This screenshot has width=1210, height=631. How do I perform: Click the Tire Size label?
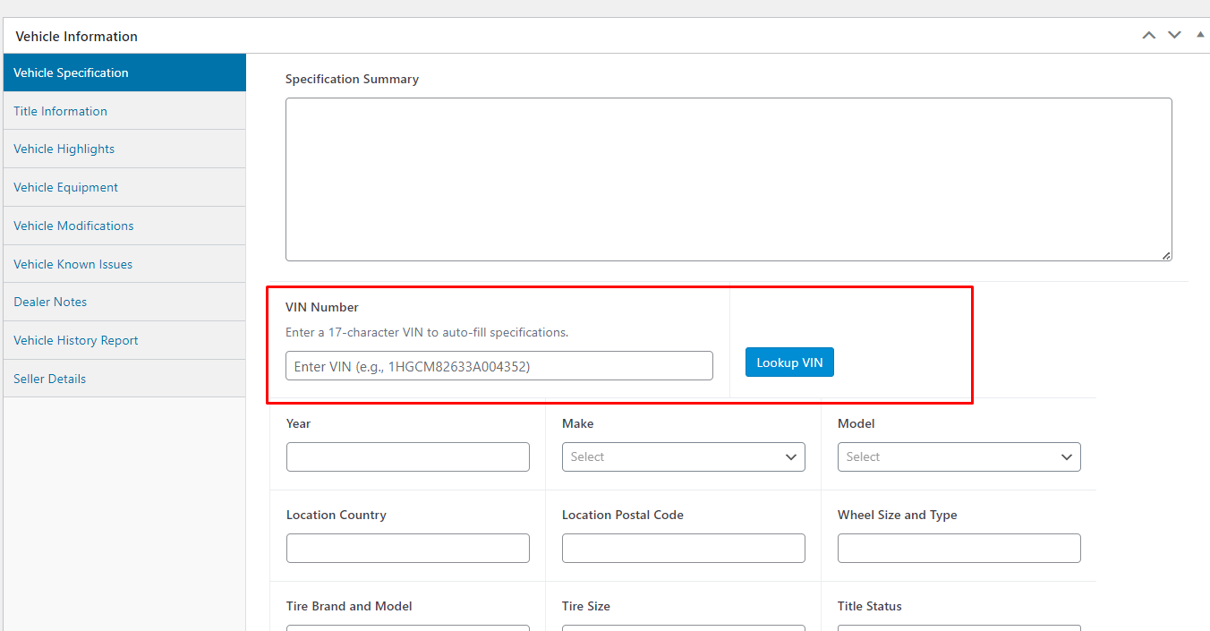point(586,606)
